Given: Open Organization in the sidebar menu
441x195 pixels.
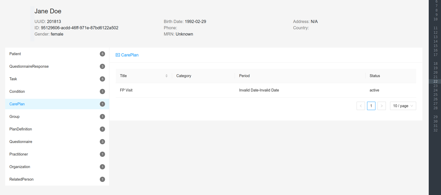Looking at the screenshot, I should (57, 167).
